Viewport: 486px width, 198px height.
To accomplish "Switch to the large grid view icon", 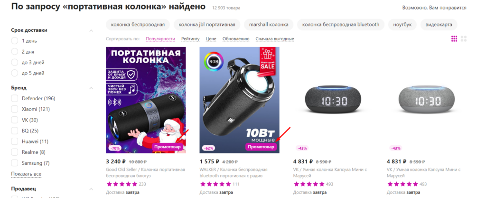I will (x=464, y=39).
